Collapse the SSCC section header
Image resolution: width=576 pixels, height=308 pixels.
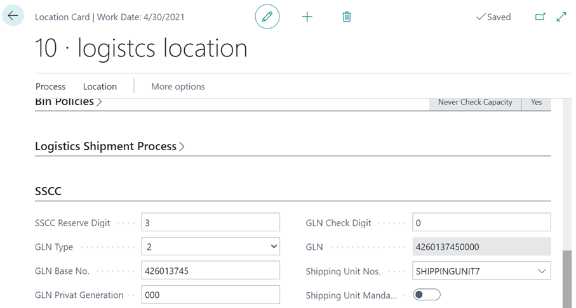tap(48, 191)
